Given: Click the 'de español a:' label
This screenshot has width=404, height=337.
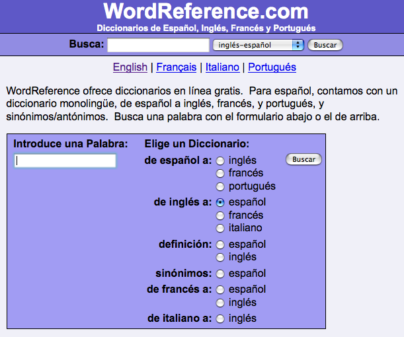Looking at the screenshot, I should tap(178, 161).
